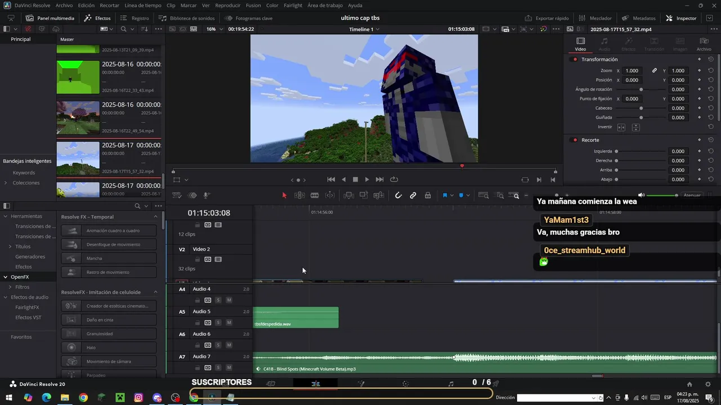Open the Registro panel

[x=135, y=18]
